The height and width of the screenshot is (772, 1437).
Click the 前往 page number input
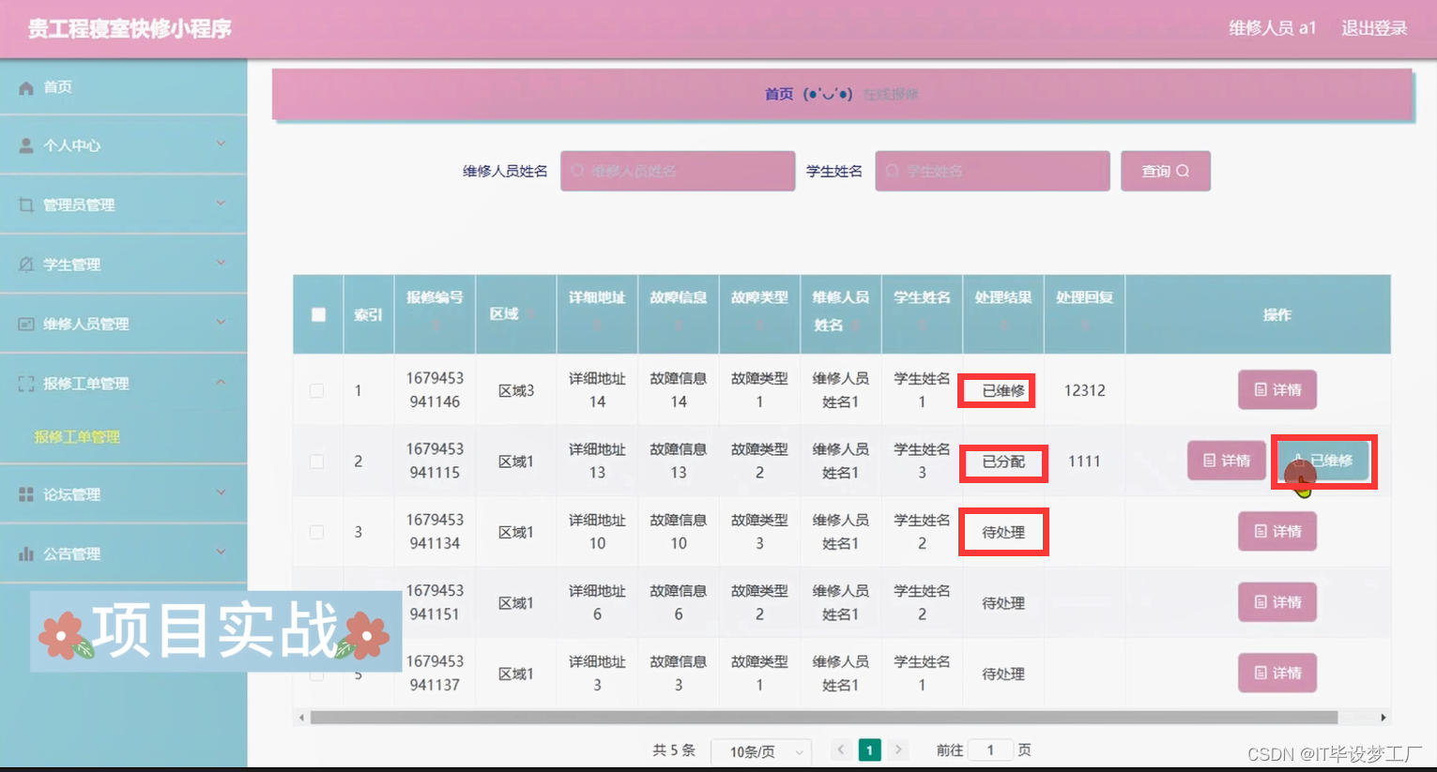(x=990, y=749)
